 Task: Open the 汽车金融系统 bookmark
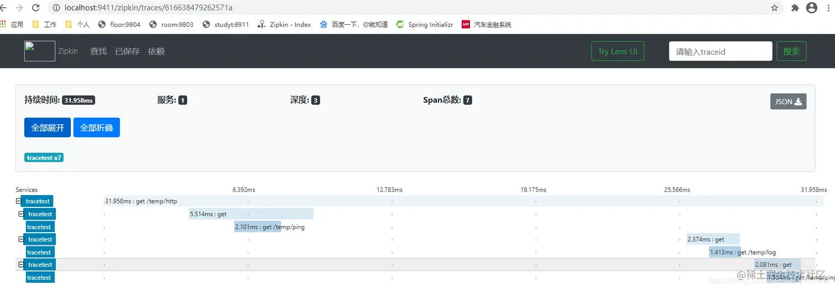pos(487,24)
